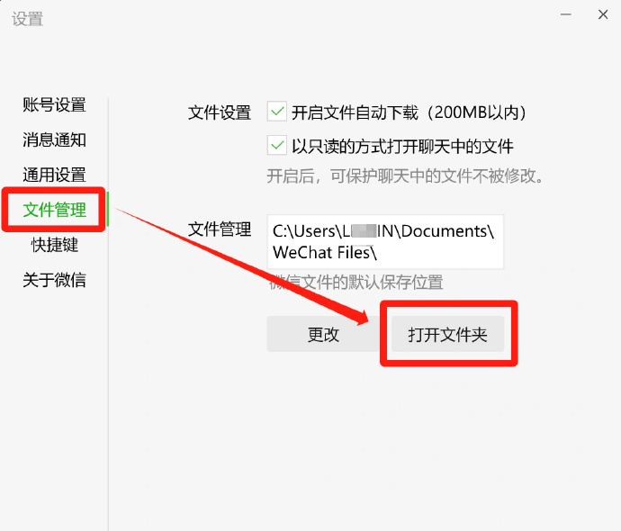Click the 设置 window title
The image size is (621, 531).
(x=27, y=19)
